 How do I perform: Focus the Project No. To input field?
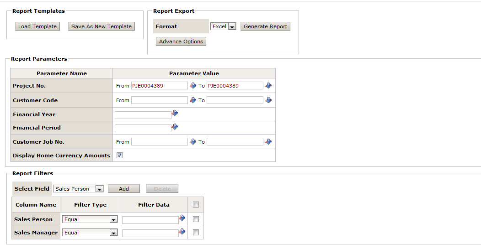pos(235,86)
